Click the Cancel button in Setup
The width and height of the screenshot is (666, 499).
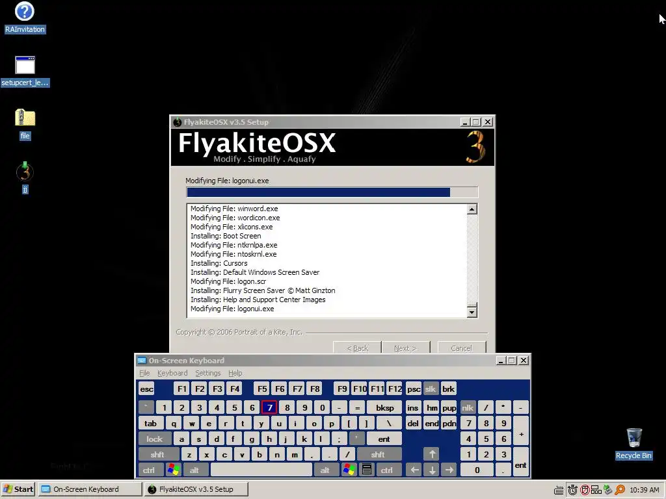[x=461, y=348]
